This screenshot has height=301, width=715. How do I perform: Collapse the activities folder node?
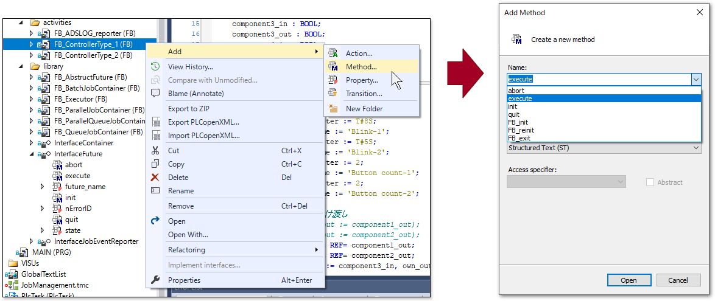coord(21,22)
